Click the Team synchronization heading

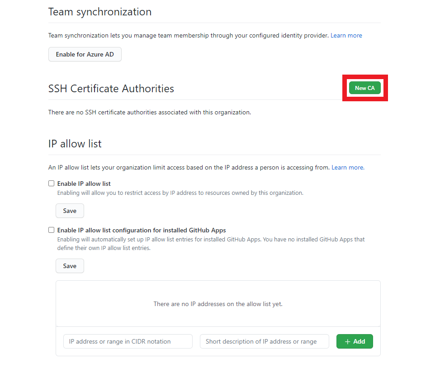(x=100, y=12)
